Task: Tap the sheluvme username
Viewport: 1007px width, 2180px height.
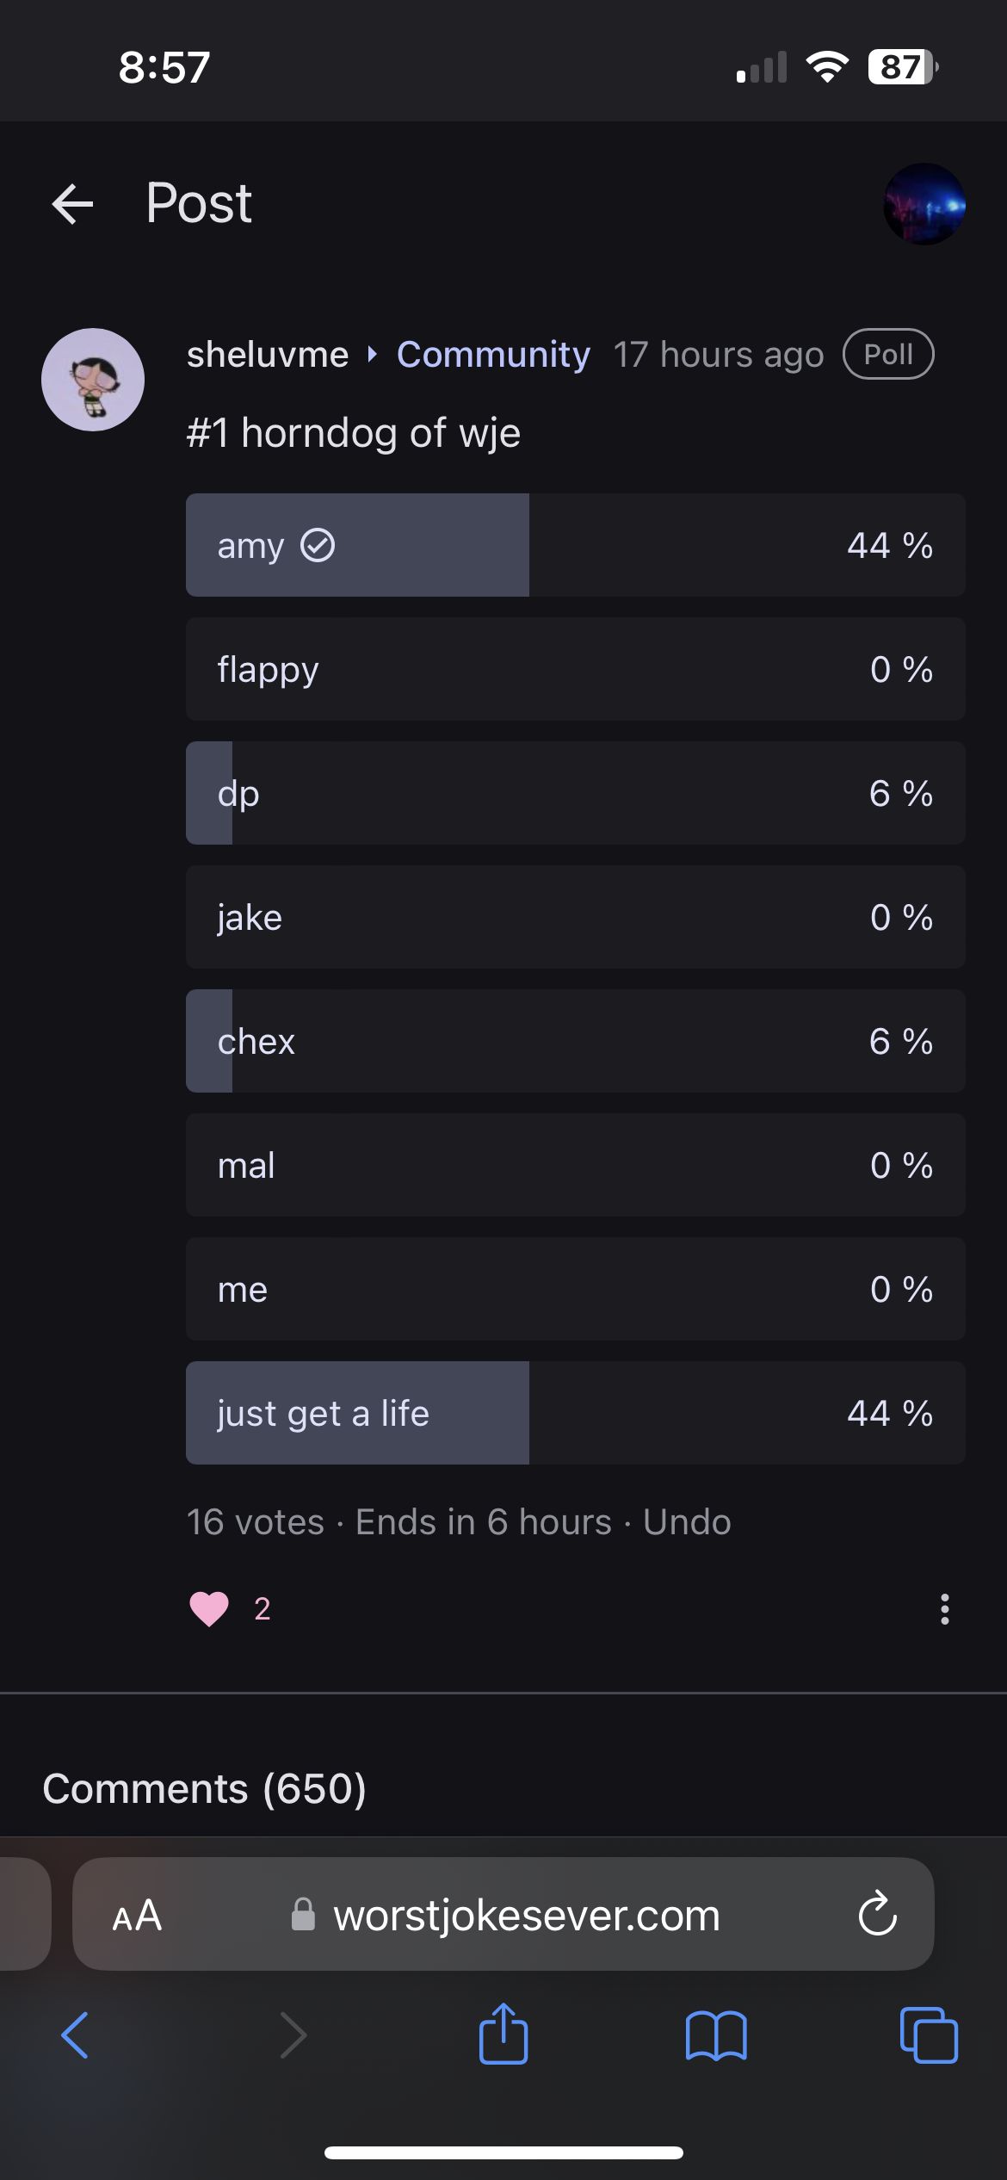Action: pos(268,355)
